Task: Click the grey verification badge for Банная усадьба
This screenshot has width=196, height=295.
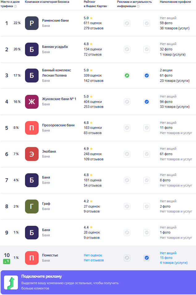Action: 147,49
